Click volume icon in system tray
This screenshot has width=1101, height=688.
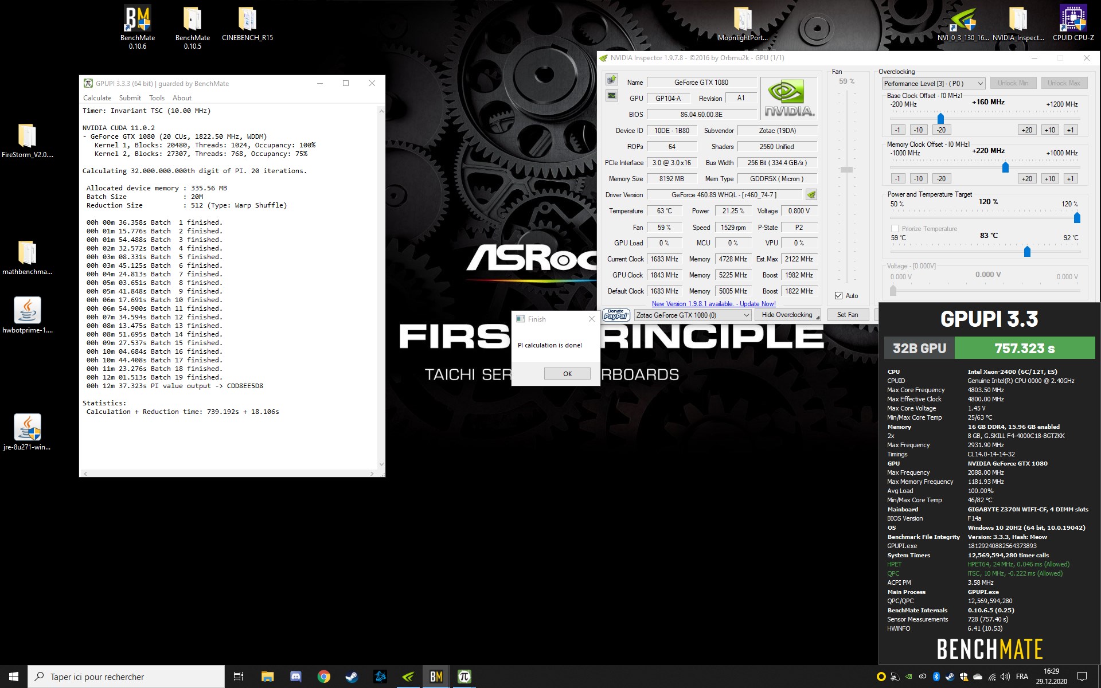[1005, 677]
